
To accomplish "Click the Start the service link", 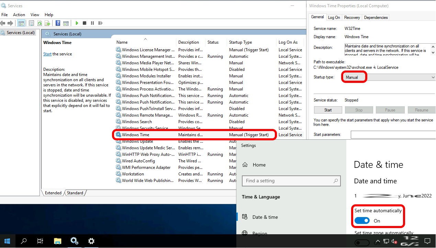I will [x=47, y=54].
